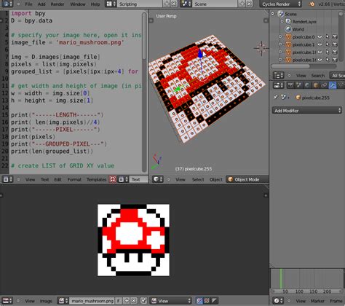The height and width of the screenshot is (306, 345).
Task: Open the screen layout browse dropdown
Action: [x=111, y=4]
